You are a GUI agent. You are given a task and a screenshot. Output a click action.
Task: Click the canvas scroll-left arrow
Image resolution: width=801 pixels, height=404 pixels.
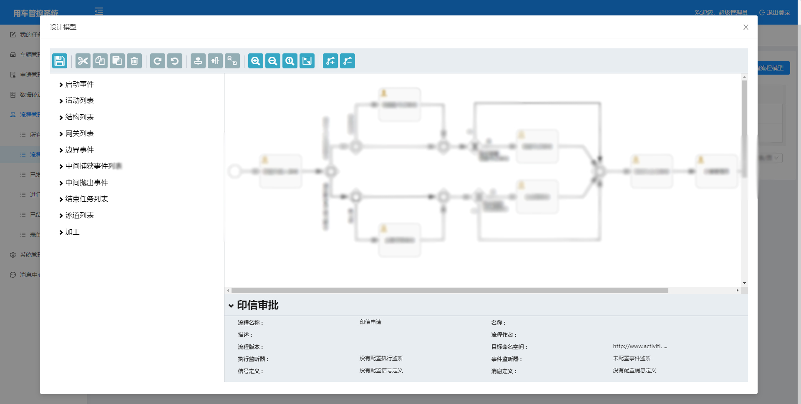pos(228,290)
